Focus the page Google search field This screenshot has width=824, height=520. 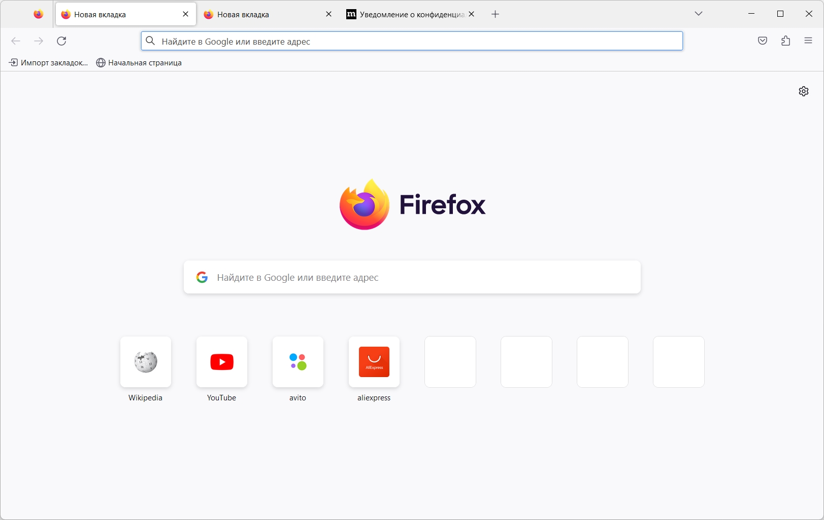pyautogui.click(x=412, y=277)
